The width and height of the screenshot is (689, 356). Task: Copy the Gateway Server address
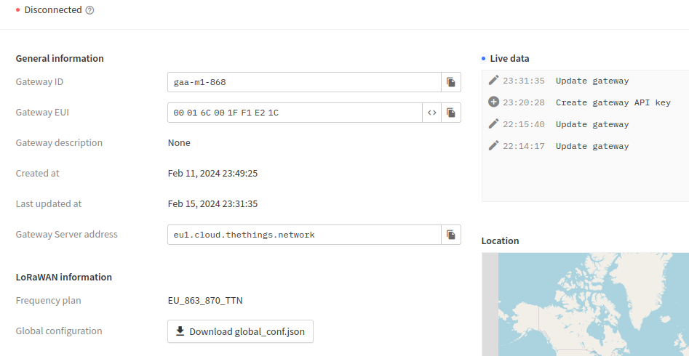451,235
